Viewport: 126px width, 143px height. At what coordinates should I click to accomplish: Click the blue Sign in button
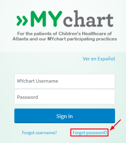pos(65,116)
